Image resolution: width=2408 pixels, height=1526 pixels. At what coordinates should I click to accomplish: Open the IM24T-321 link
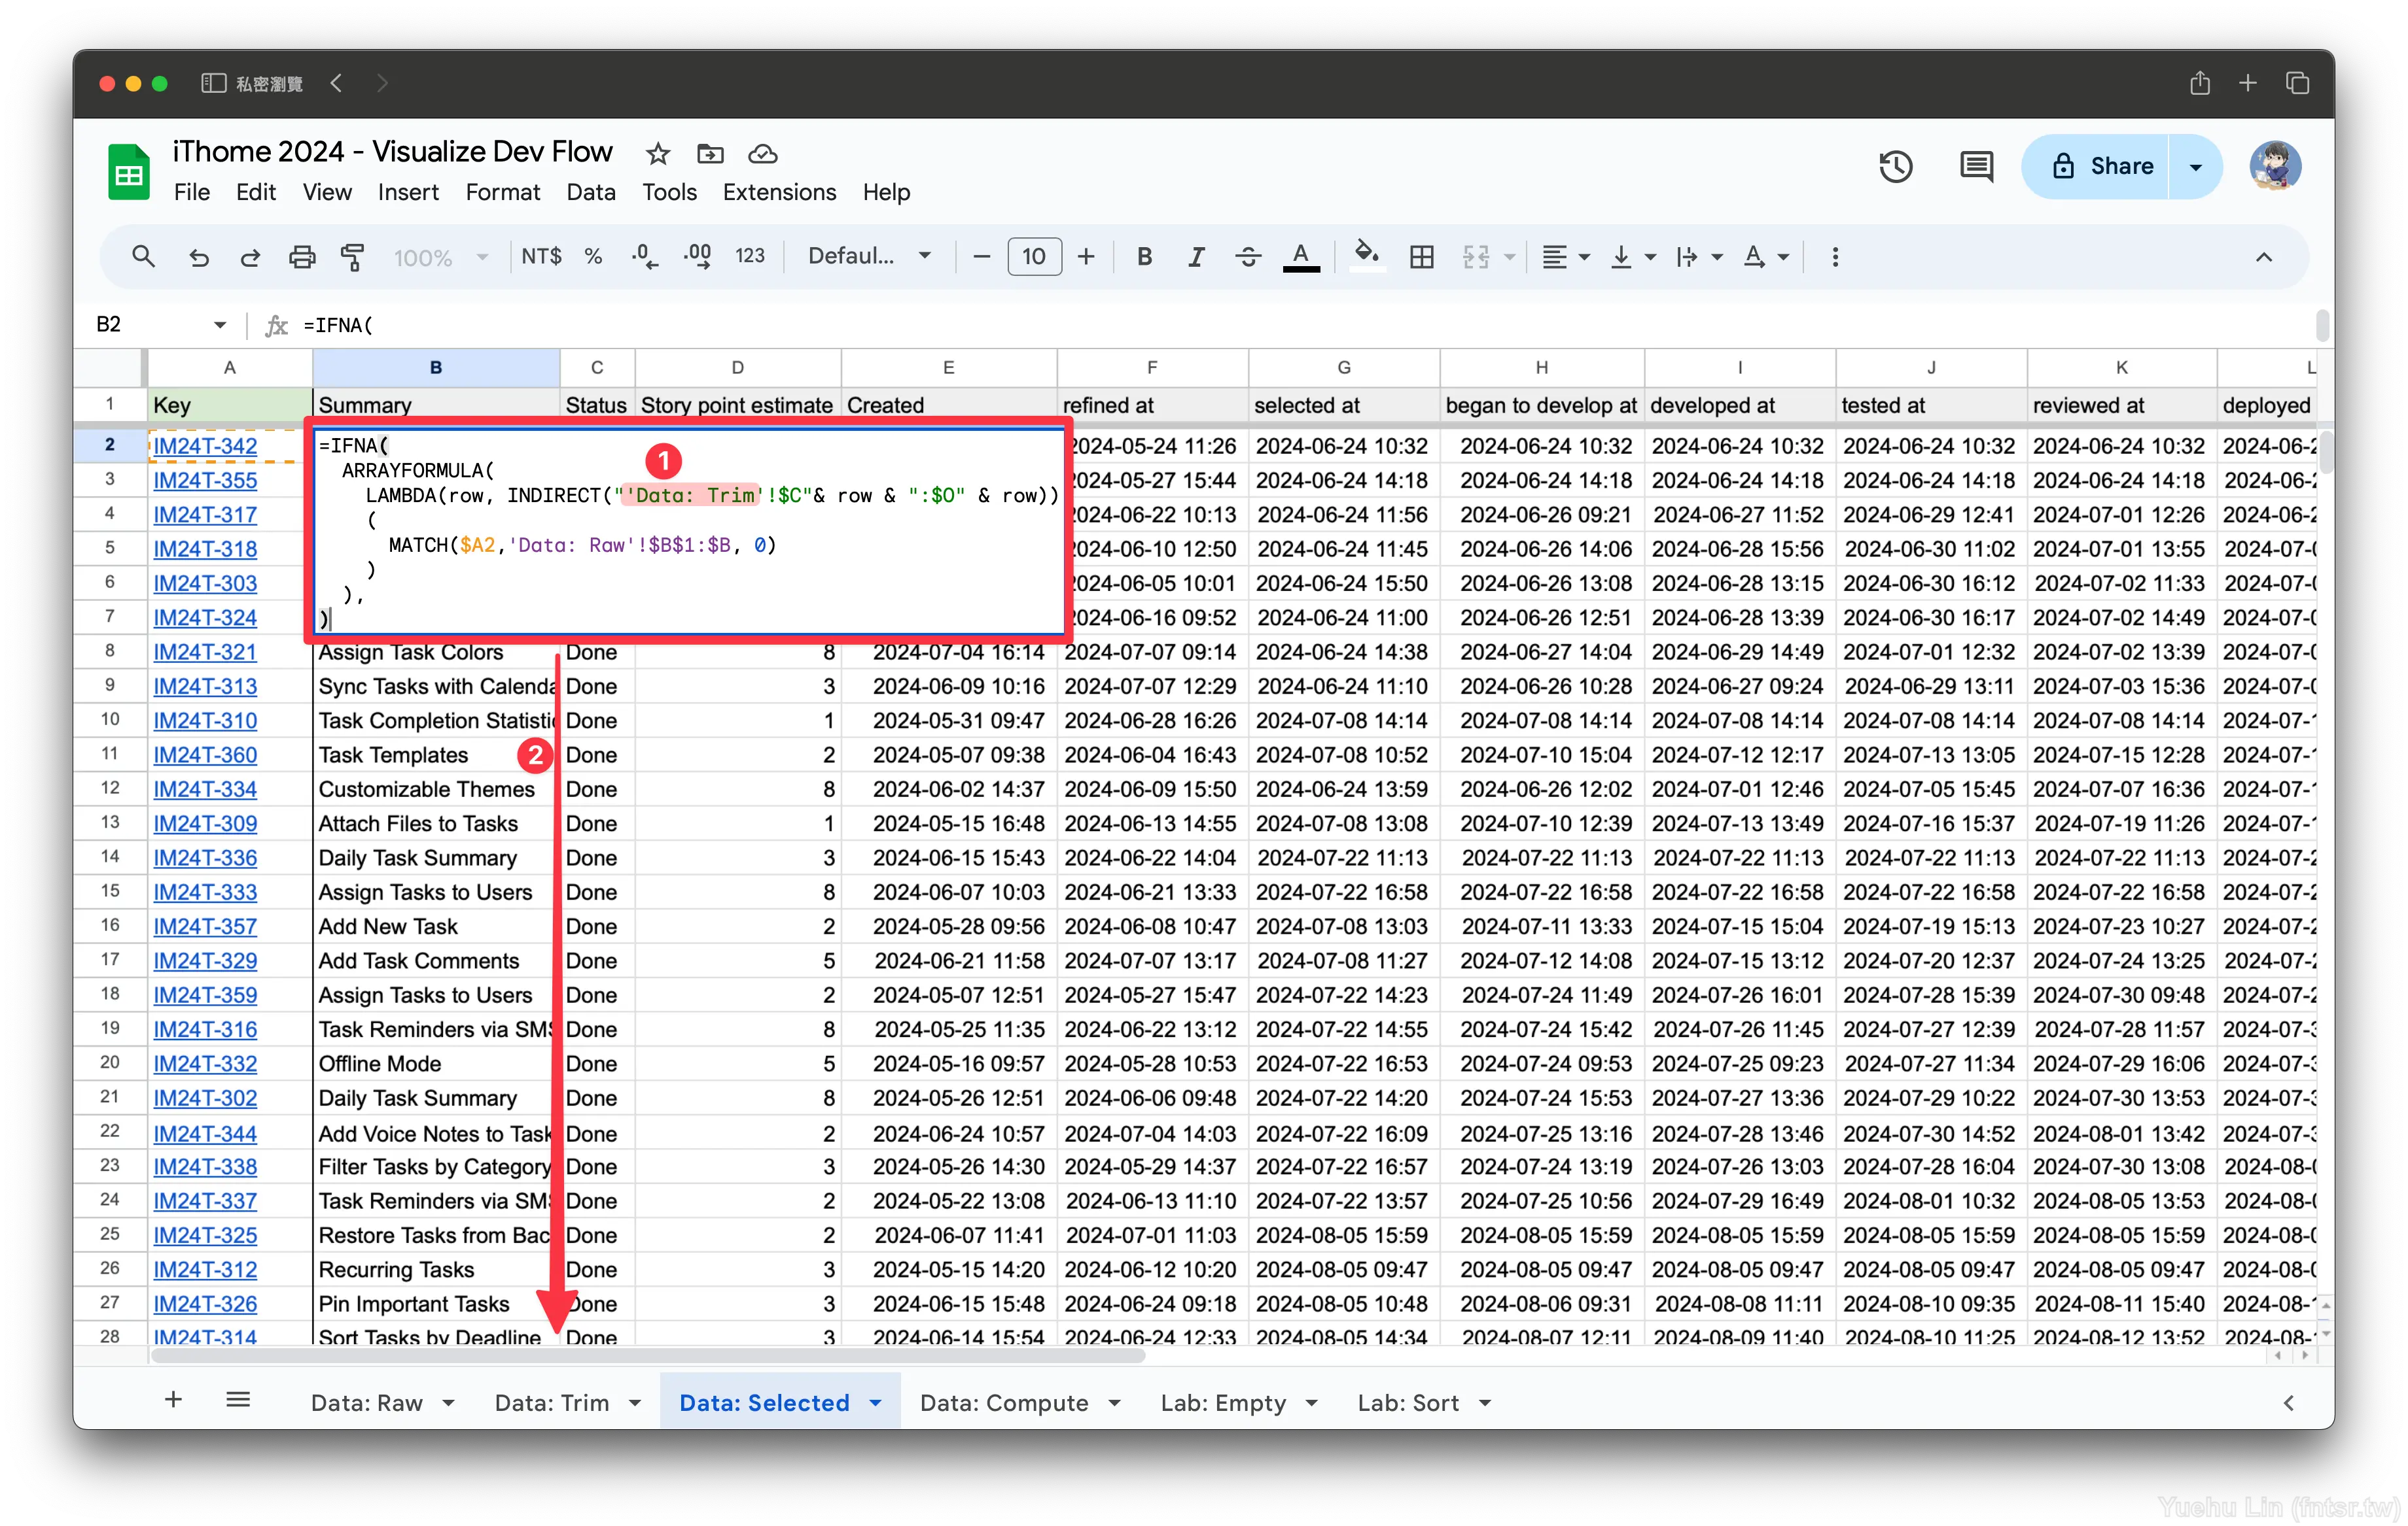(205, 652)
